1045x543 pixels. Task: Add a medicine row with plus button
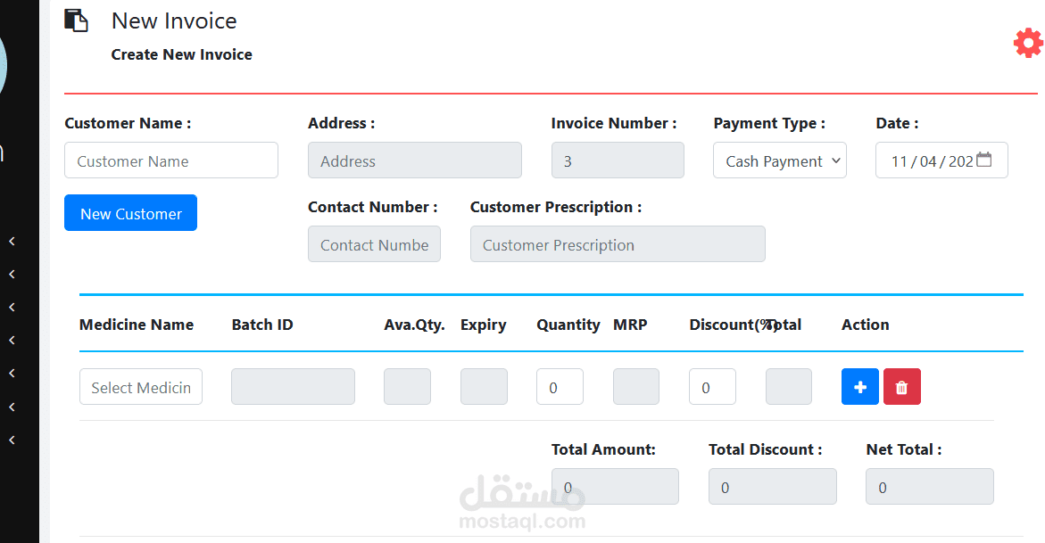click(859, 386)
